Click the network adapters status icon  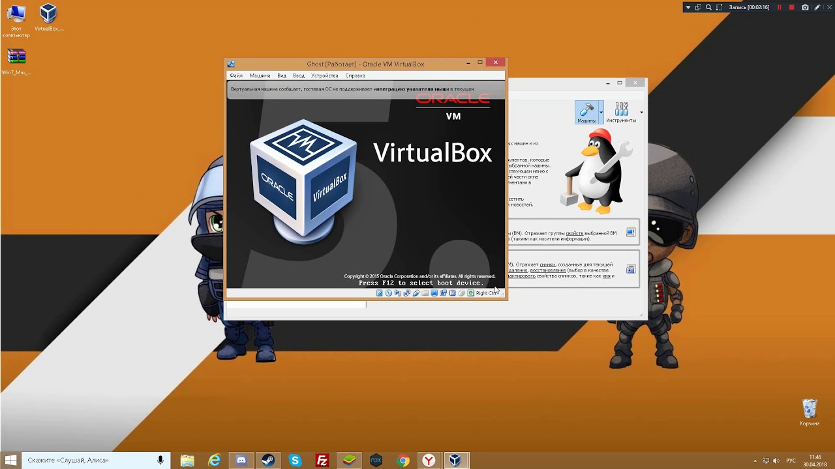(407, 293)
